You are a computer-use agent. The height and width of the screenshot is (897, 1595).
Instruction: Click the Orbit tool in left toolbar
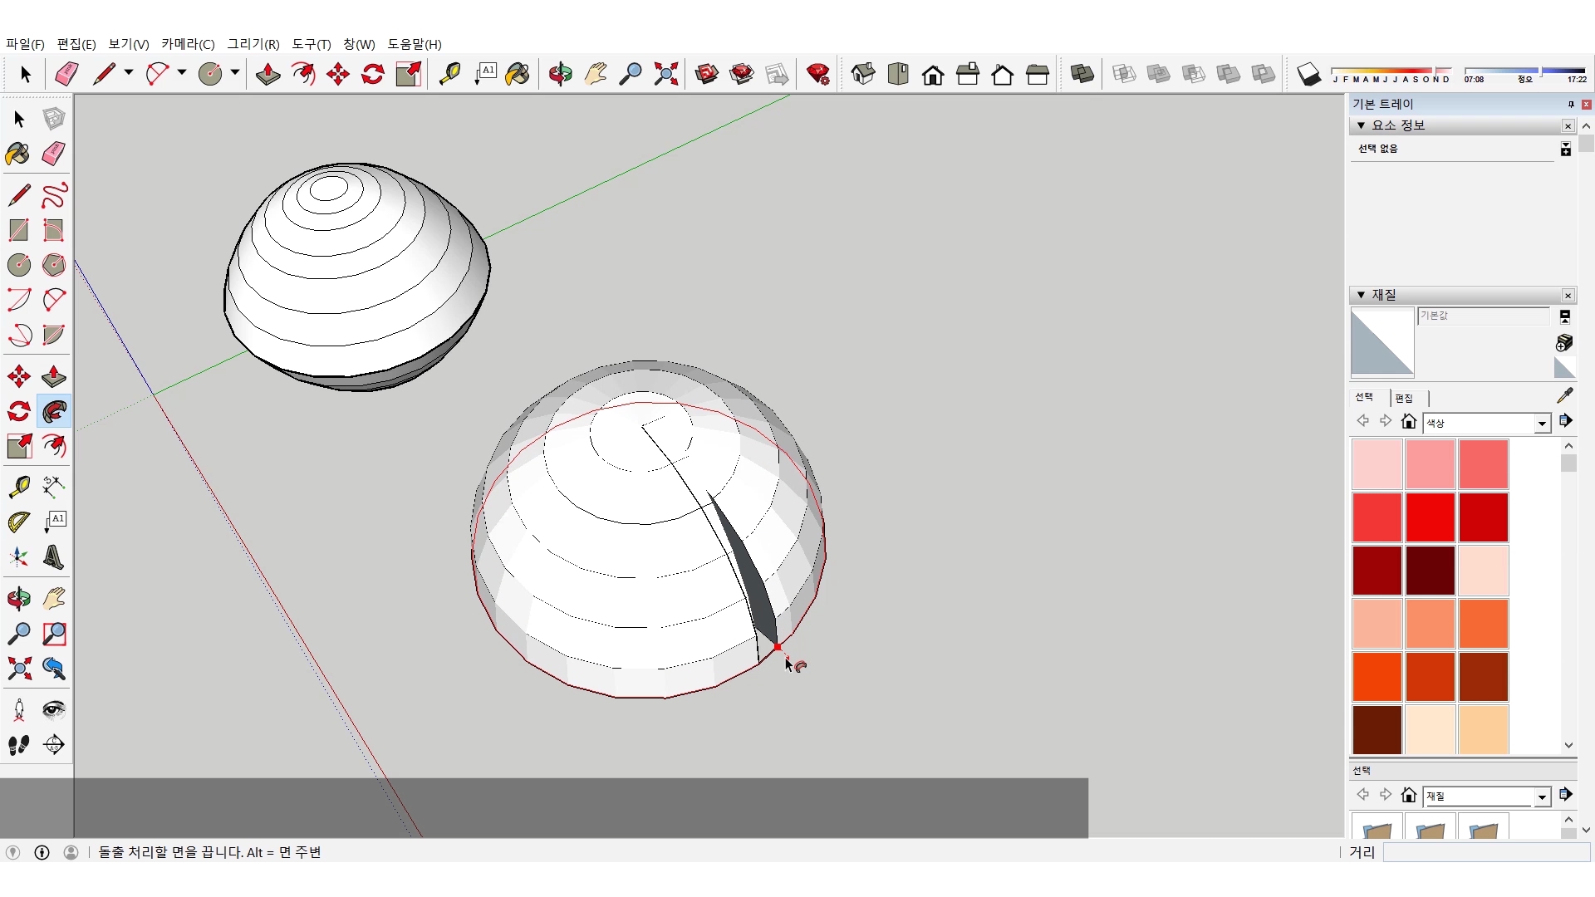19,599
